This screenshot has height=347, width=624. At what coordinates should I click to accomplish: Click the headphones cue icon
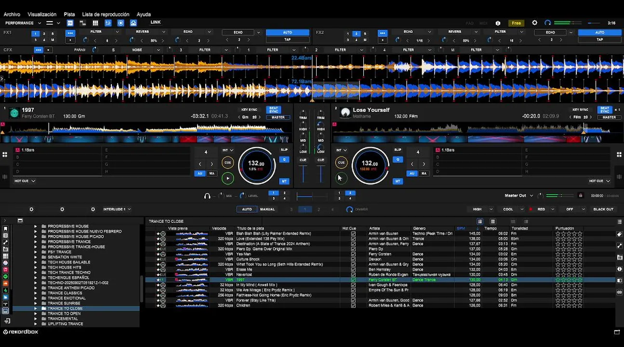coord(207,196)
